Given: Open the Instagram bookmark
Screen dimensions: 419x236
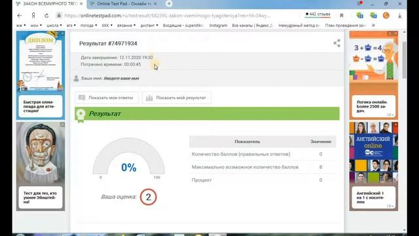Looking at the screenshot, I should (218, 26).
